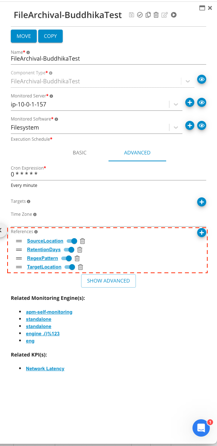This screenshot has width=217, height=446.
Task: Add a new Monitored Server
Action: point(190,102)
